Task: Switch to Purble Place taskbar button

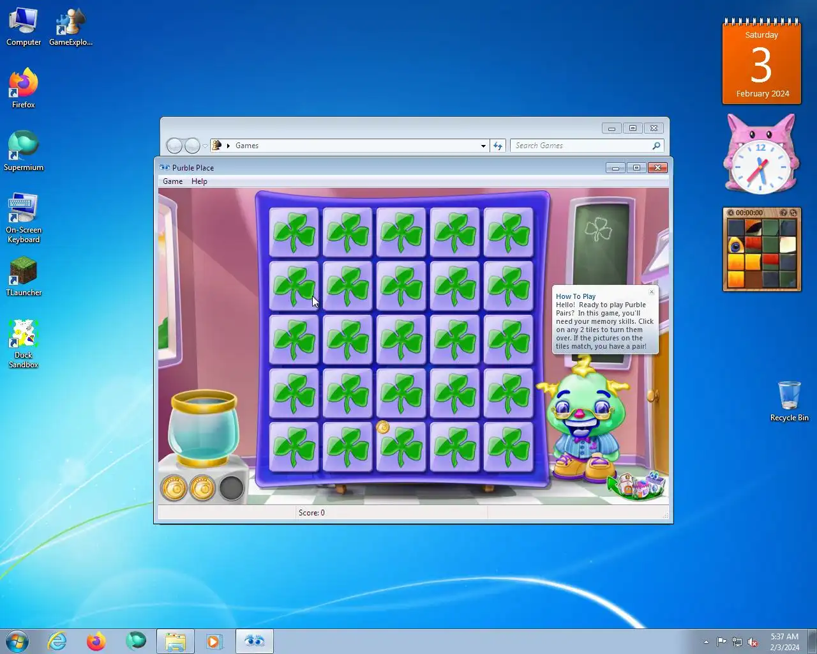Action: (x=255, y=641)
